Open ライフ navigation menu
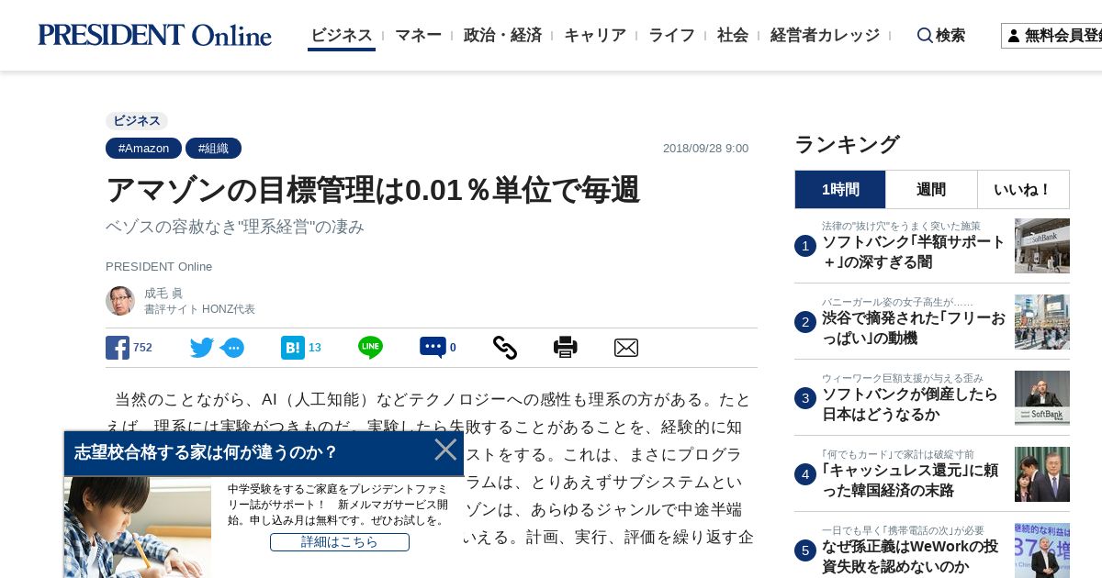Image resolution: width=1102 pixels, height=578 pixels. (671, 35)
